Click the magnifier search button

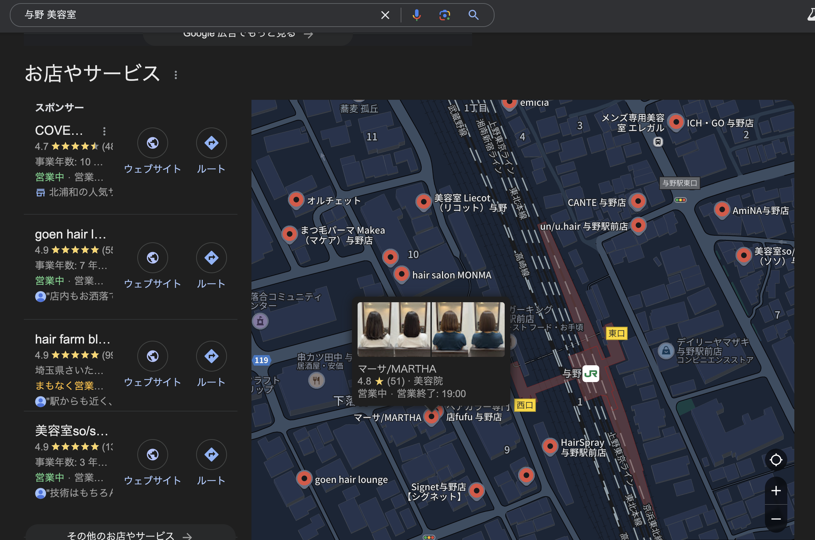pyautogui.click(x=474, y=15)
